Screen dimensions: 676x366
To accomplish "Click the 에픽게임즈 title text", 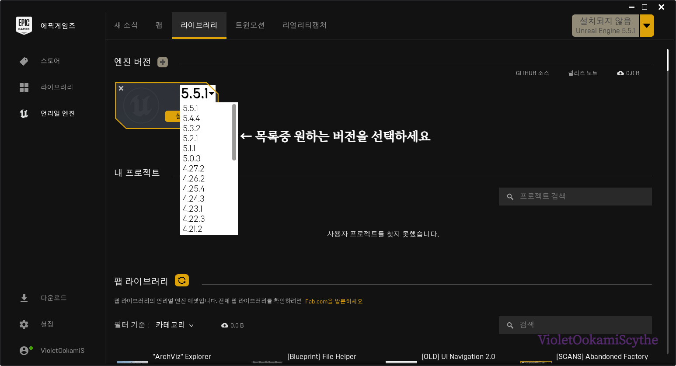I will pyautogui.click(x=58, y=26).
